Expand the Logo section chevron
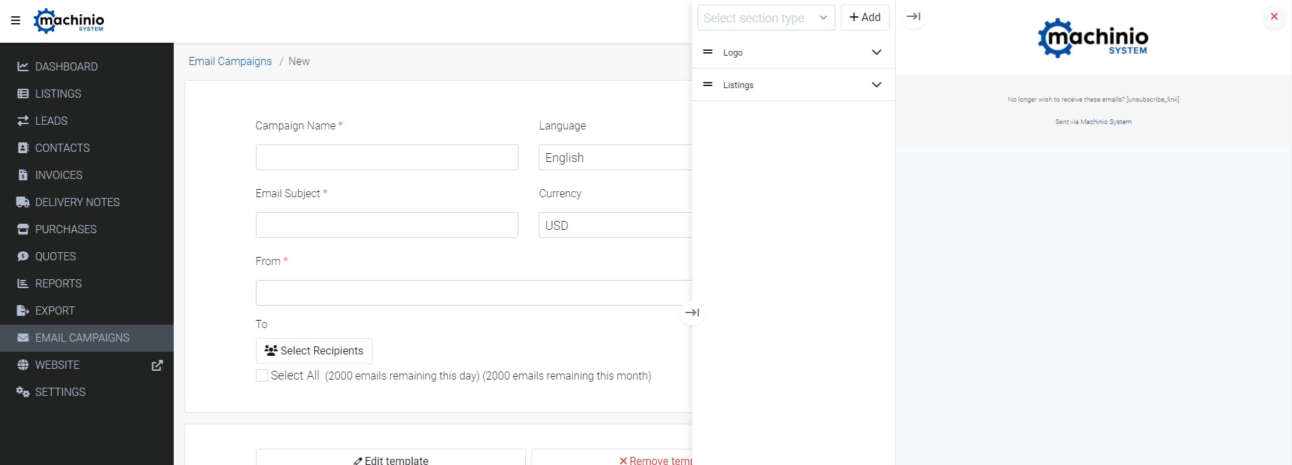The width and height of the screenshot is (1292, 465). [x=877, y=52]
